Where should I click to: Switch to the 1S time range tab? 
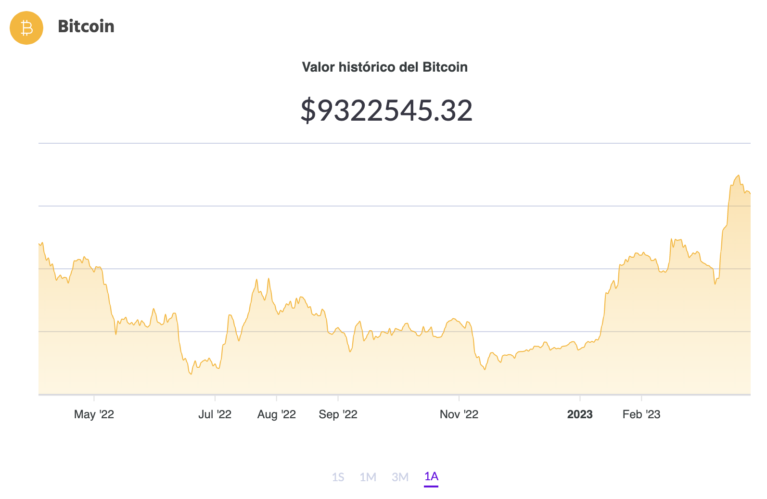coord(338,477)
